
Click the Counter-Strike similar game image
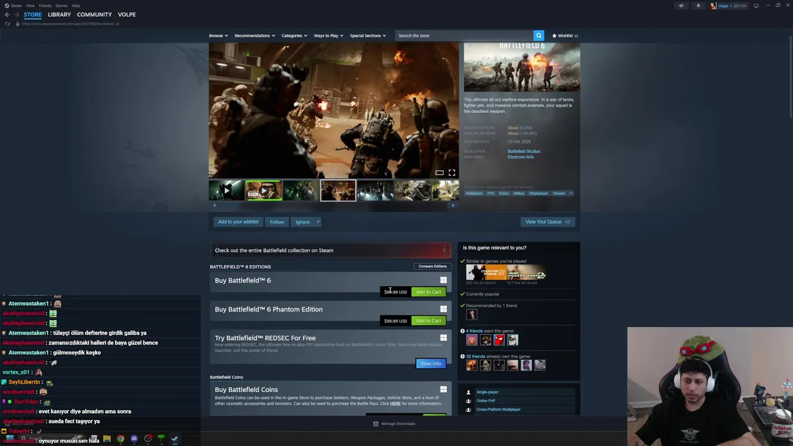[485, 273]
